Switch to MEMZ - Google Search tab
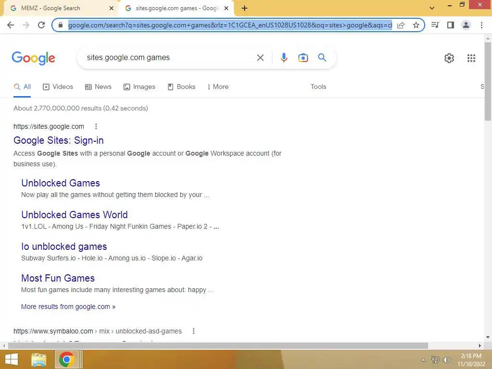This screenshot has width=492, height=369. coord(62,9)
